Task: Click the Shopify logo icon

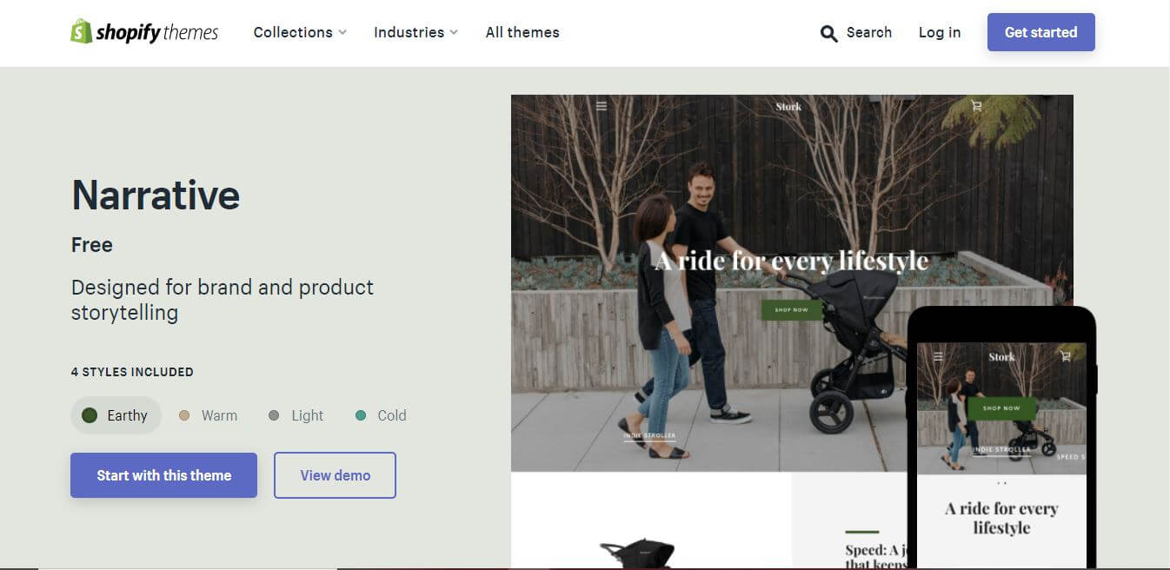Action: point(81,31)
